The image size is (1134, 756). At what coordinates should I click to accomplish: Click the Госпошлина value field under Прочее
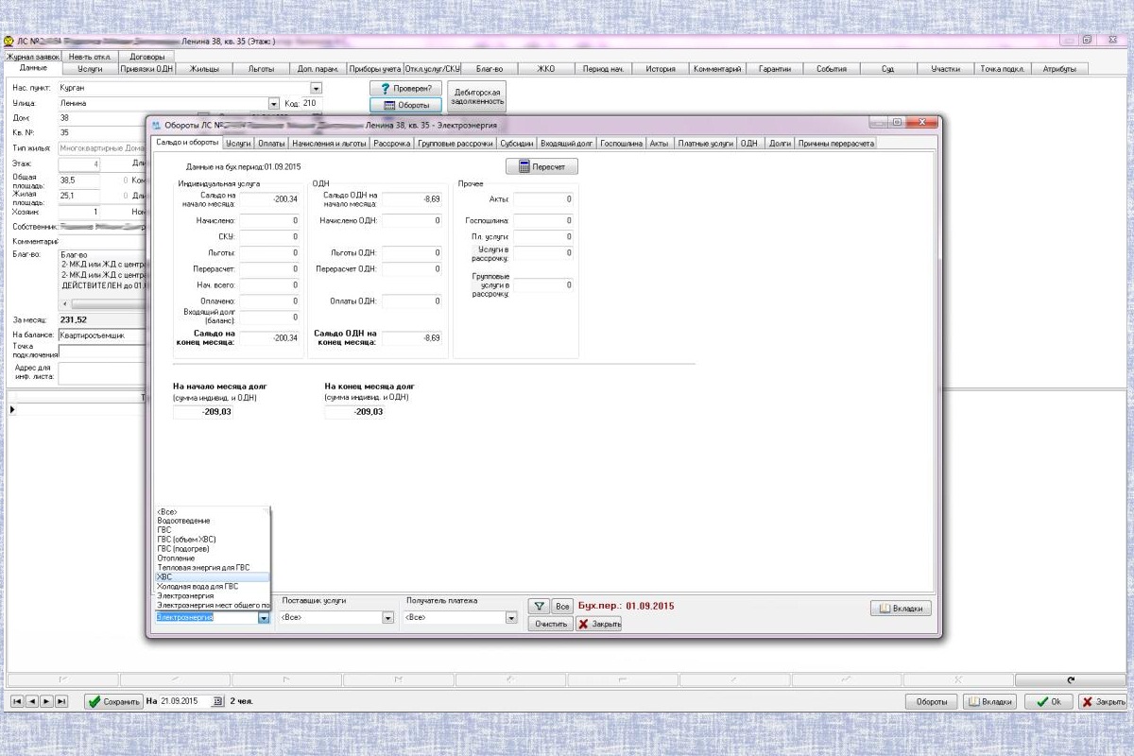tap(543, 221)
